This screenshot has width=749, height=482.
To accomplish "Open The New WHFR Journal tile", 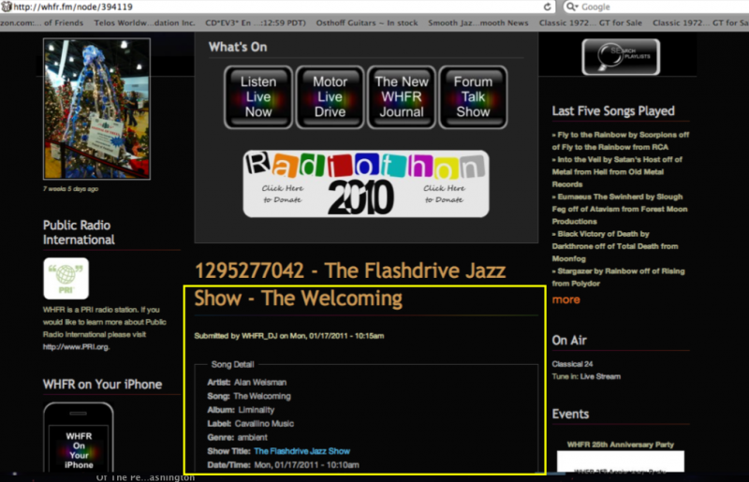I will click(x=401, y=96).
